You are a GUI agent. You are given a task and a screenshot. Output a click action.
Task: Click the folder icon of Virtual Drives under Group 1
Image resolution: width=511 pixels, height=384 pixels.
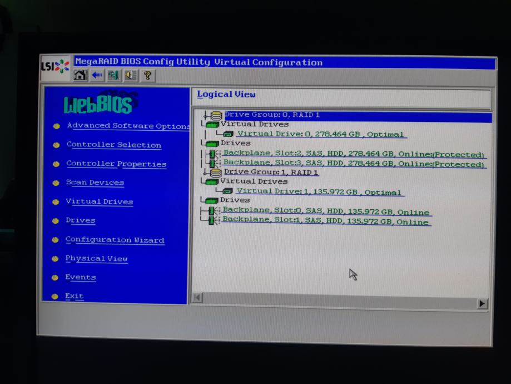[x=212, y=182]
